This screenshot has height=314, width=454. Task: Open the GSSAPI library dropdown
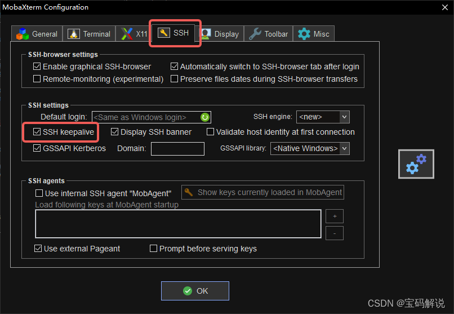point(310,149)
